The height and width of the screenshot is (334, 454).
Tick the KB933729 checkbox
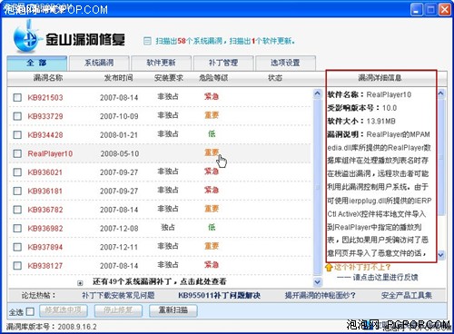point(17,116)
